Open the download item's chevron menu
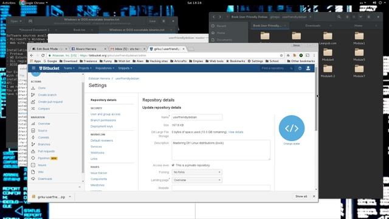389x219 pixels. tap(70, 196)
